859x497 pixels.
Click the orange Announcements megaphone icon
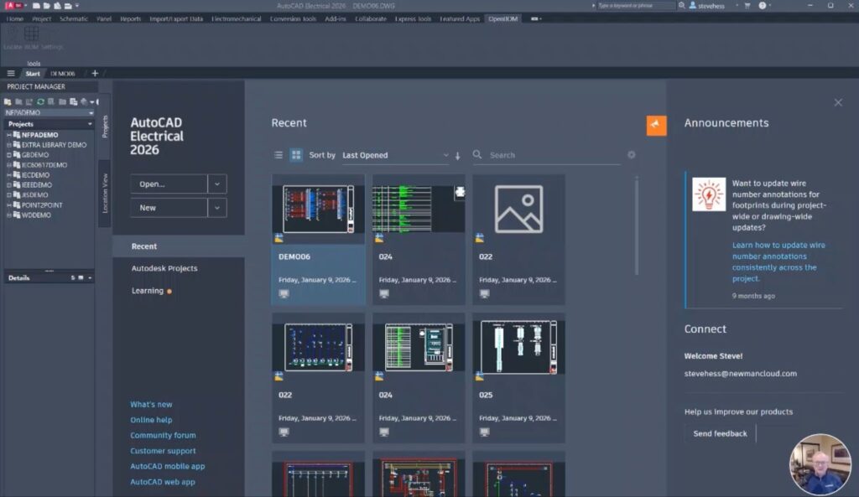tap(656, 125)
